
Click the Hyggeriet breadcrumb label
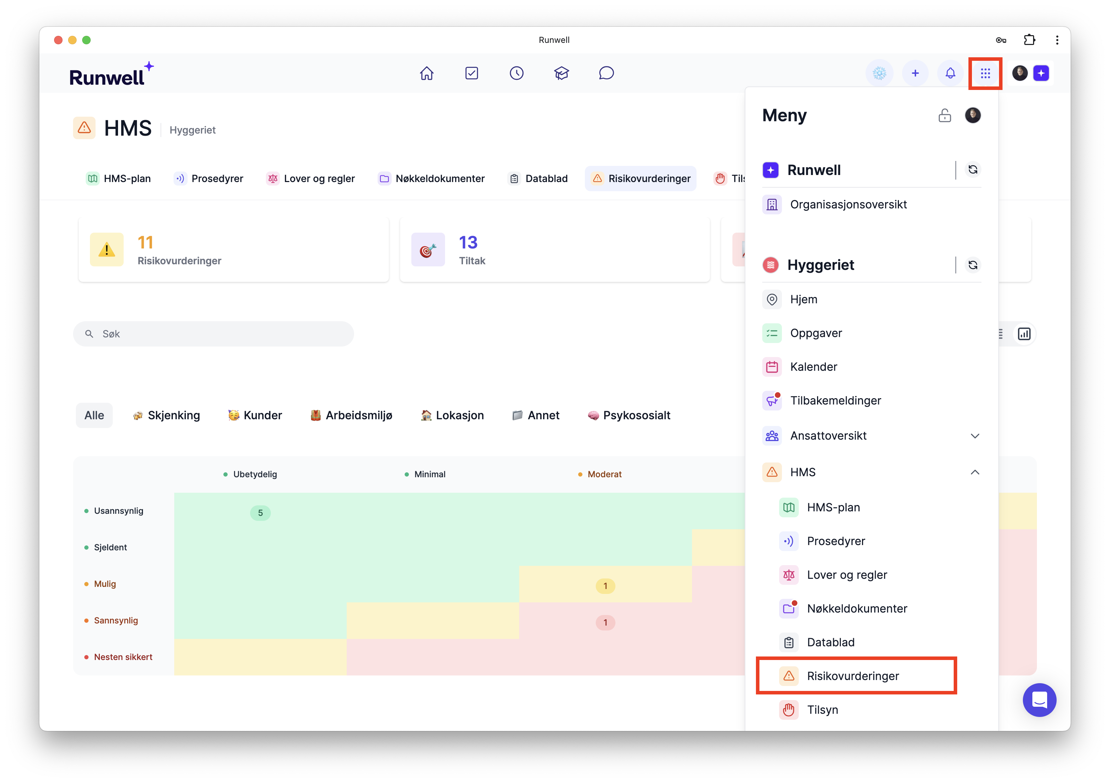tap(192, 130)
